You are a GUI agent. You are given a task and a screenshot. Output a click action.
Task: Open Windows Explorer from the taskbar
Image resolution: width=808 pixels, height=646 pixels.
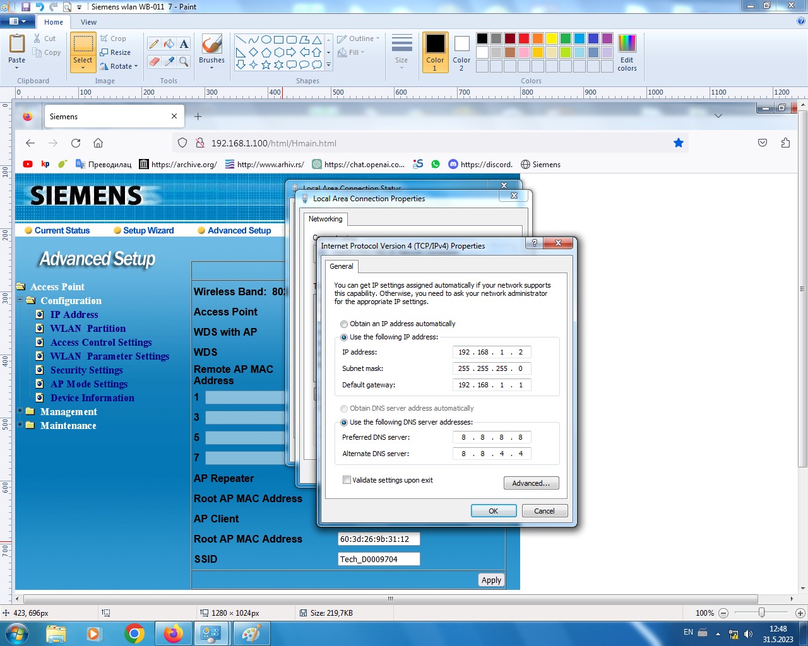pos(56,633)
